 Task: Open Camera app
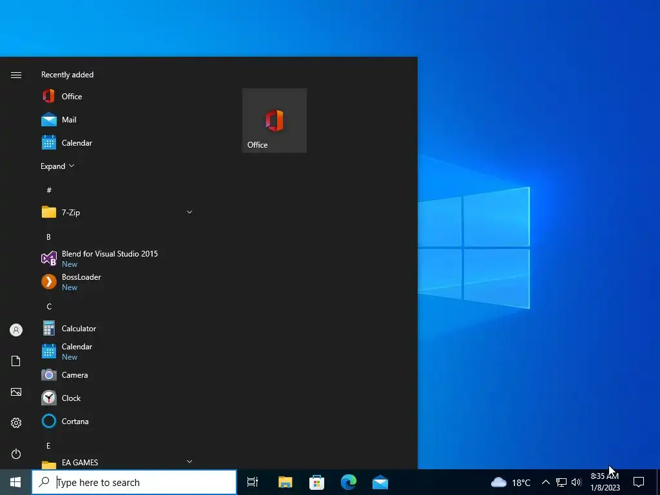[x=118, y=374]
